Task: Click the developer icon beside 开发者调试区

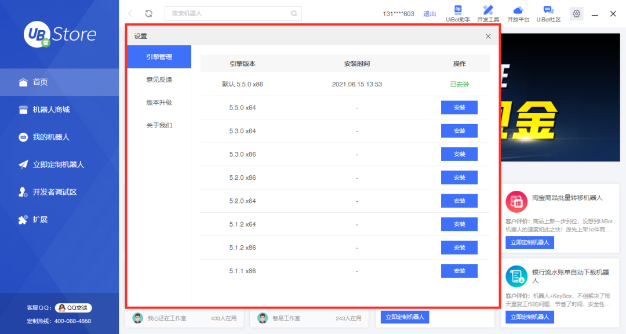Action: pyautogui.click(x=23, y=192)
